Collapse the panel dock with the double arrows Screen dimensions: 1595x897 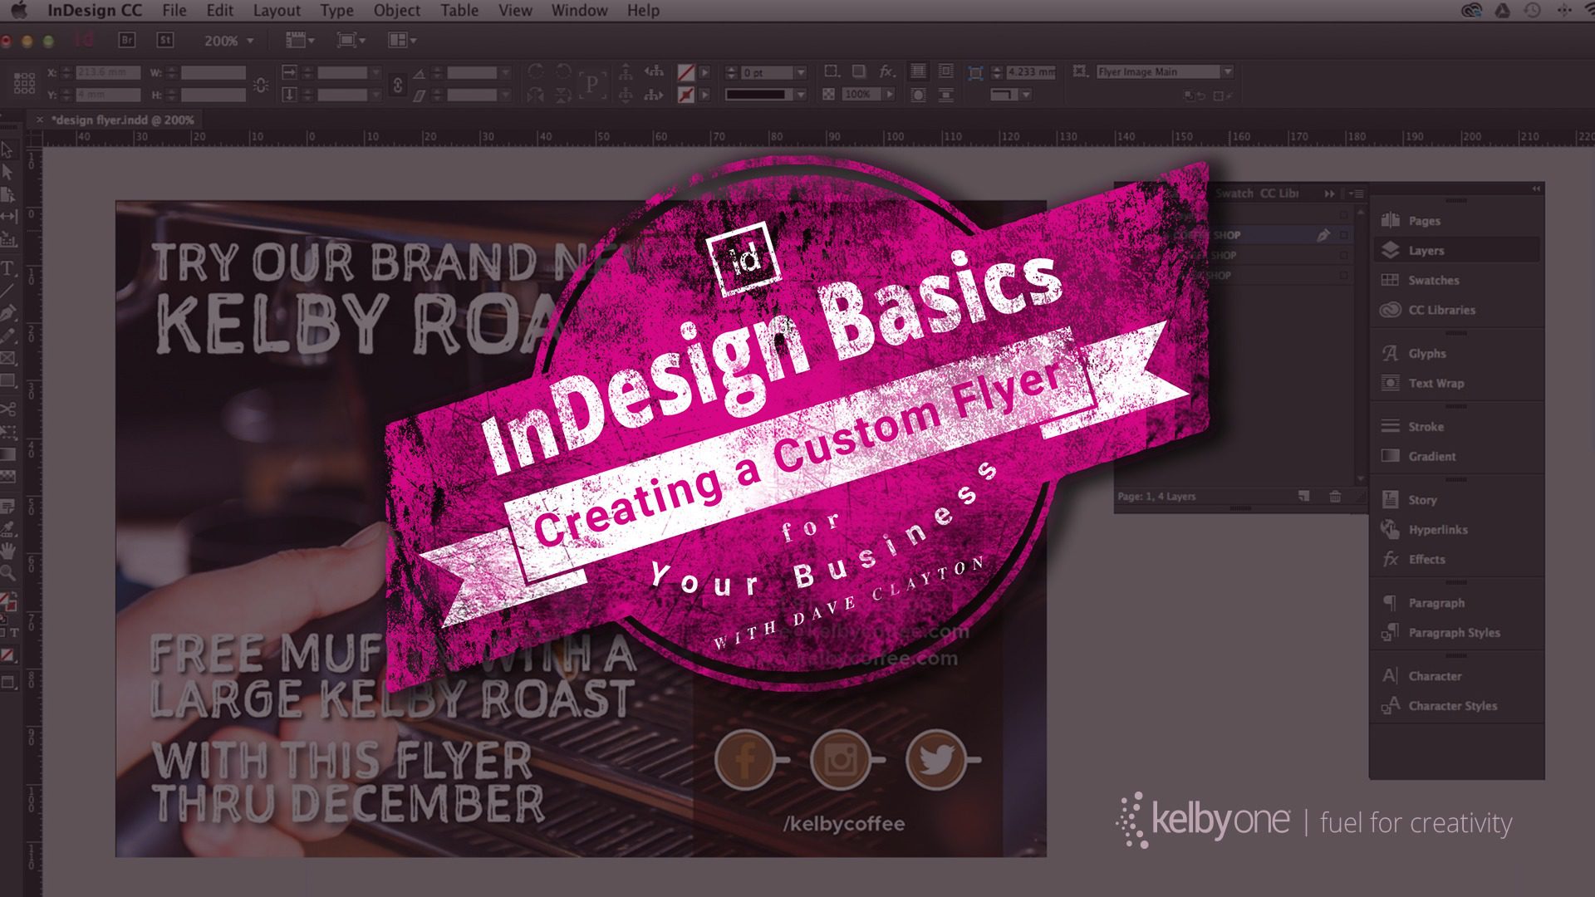coord(1536,189)
